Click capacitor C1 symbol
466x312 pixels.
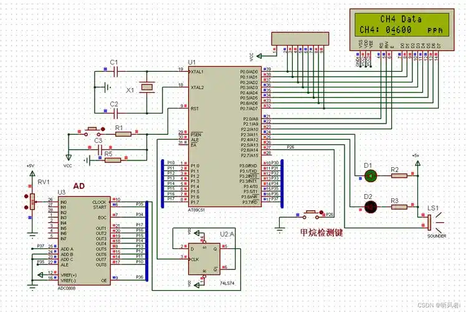pos(113,72)
